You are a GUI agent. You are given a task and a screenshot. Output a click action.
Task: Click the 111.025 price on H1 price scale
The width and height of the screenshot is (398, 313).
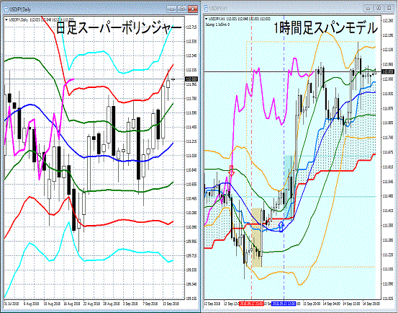(387, 299)
